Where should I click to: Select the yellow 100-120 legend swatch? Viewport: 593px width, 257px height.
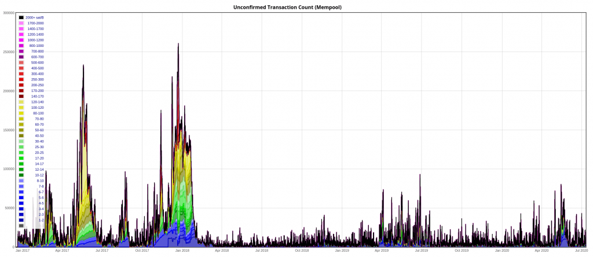(21, 108)
